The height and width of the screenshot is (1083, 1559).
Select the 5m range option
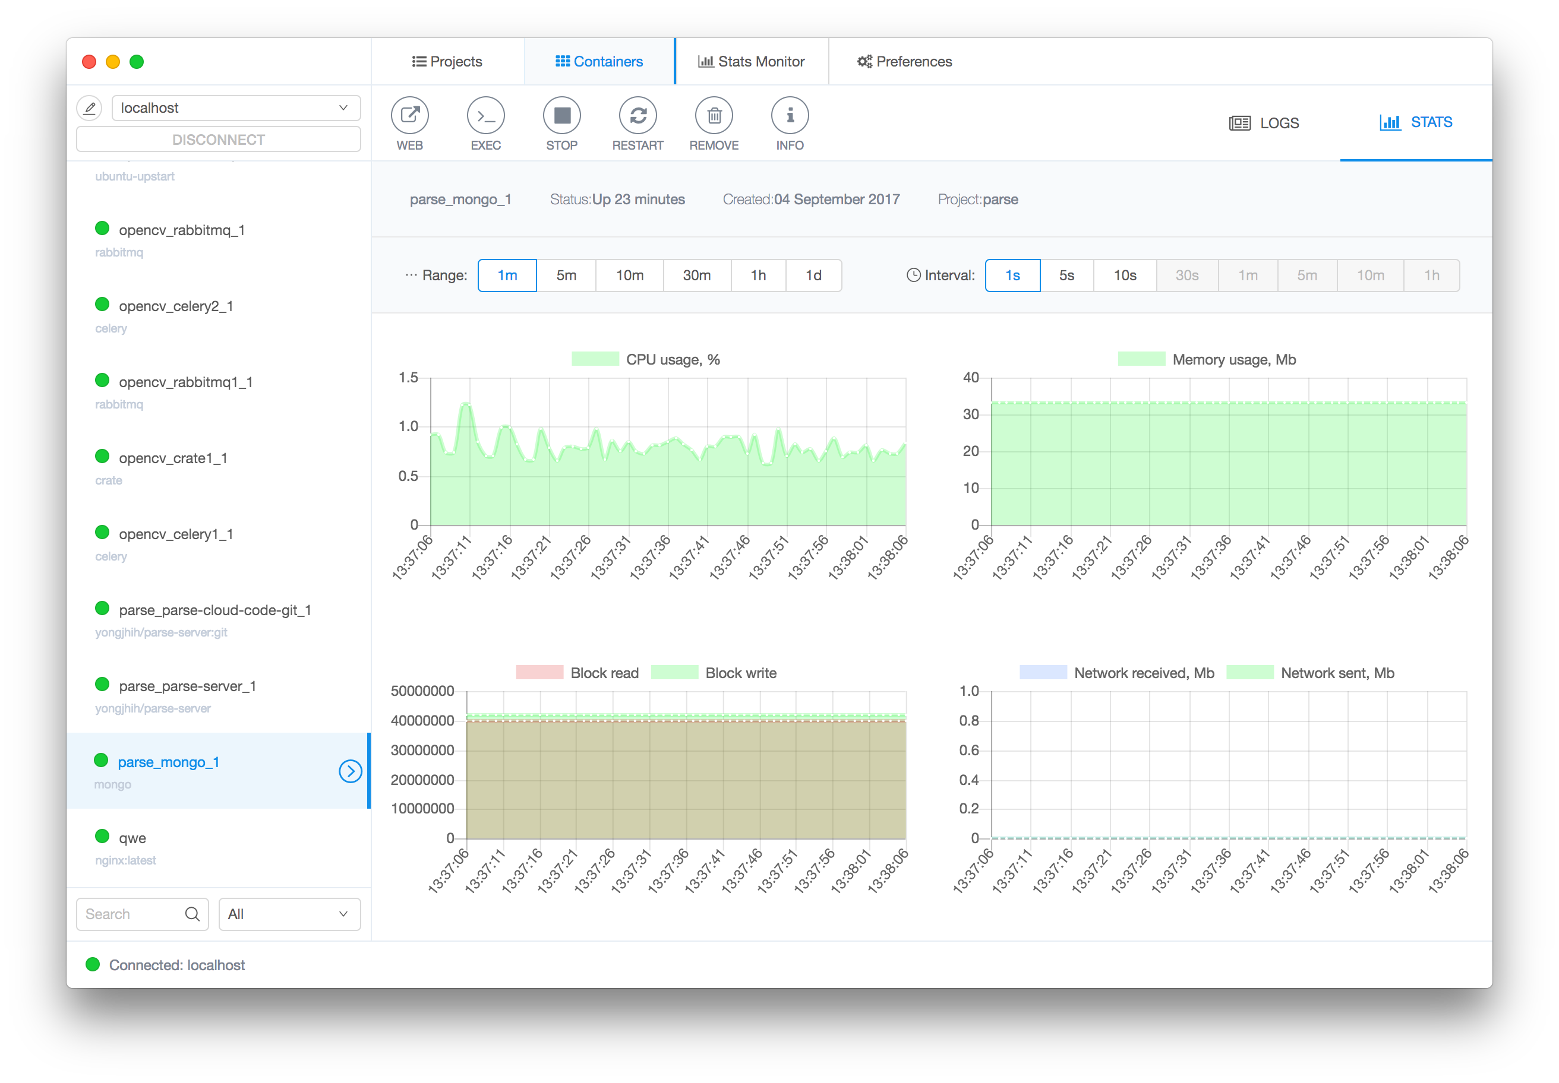[x=566, y=275]
